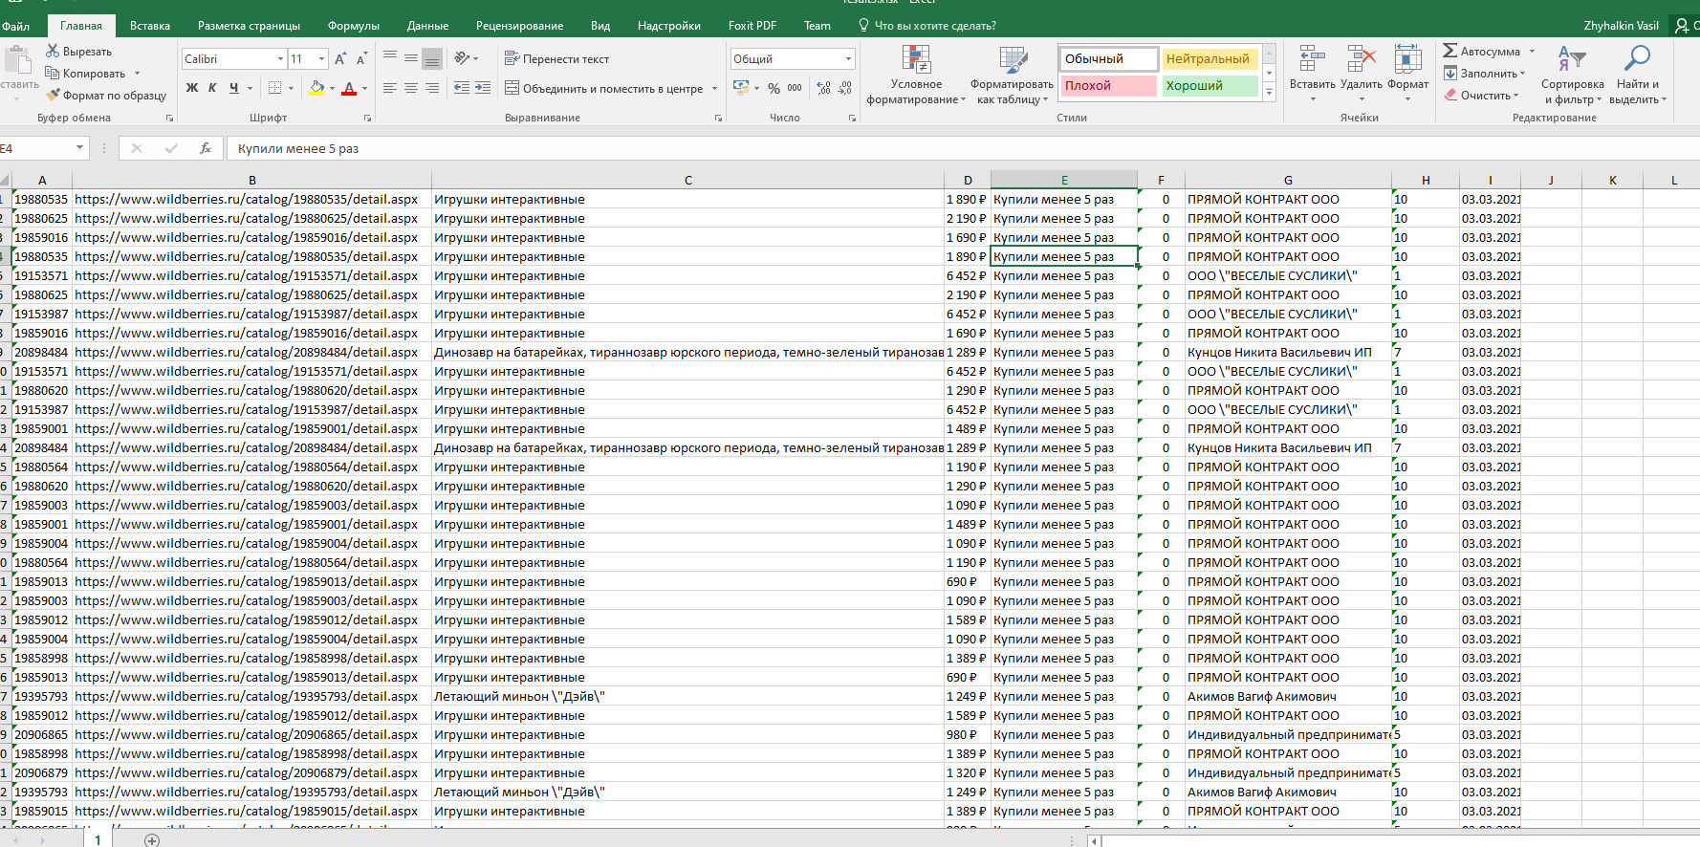The image size is (1700, 847).
Task: Click the yellow fill color button
Action: pyautogui.click(x=316, y=88)
